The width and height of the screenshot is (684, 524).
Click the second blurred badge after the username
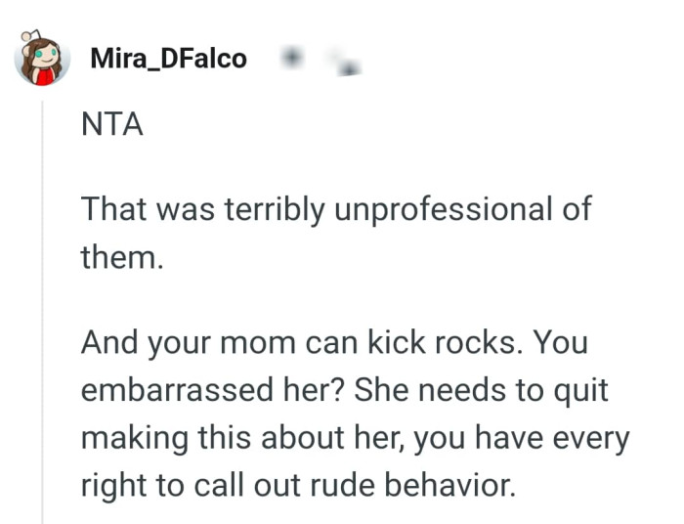click(x=343, y=62)
